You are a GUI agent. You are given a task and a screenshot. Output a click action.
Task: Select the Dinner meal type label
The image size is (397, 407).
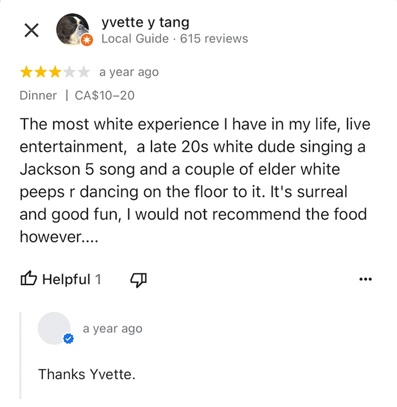38,96
